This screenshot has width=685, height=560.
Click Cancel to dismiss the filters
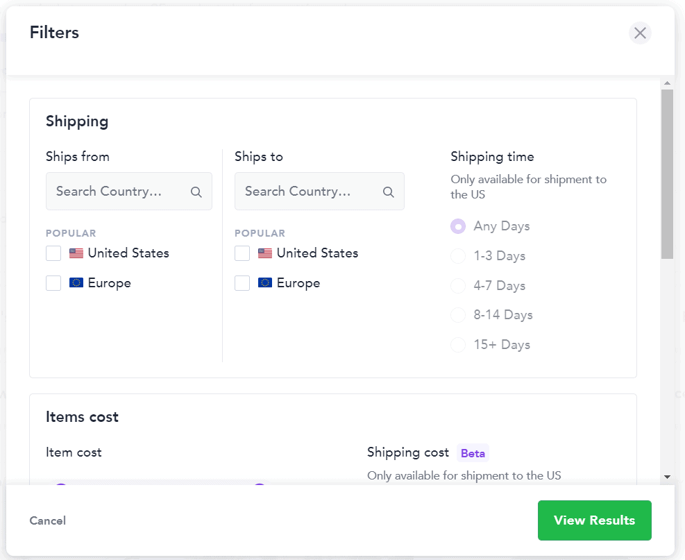click(48, 520)
